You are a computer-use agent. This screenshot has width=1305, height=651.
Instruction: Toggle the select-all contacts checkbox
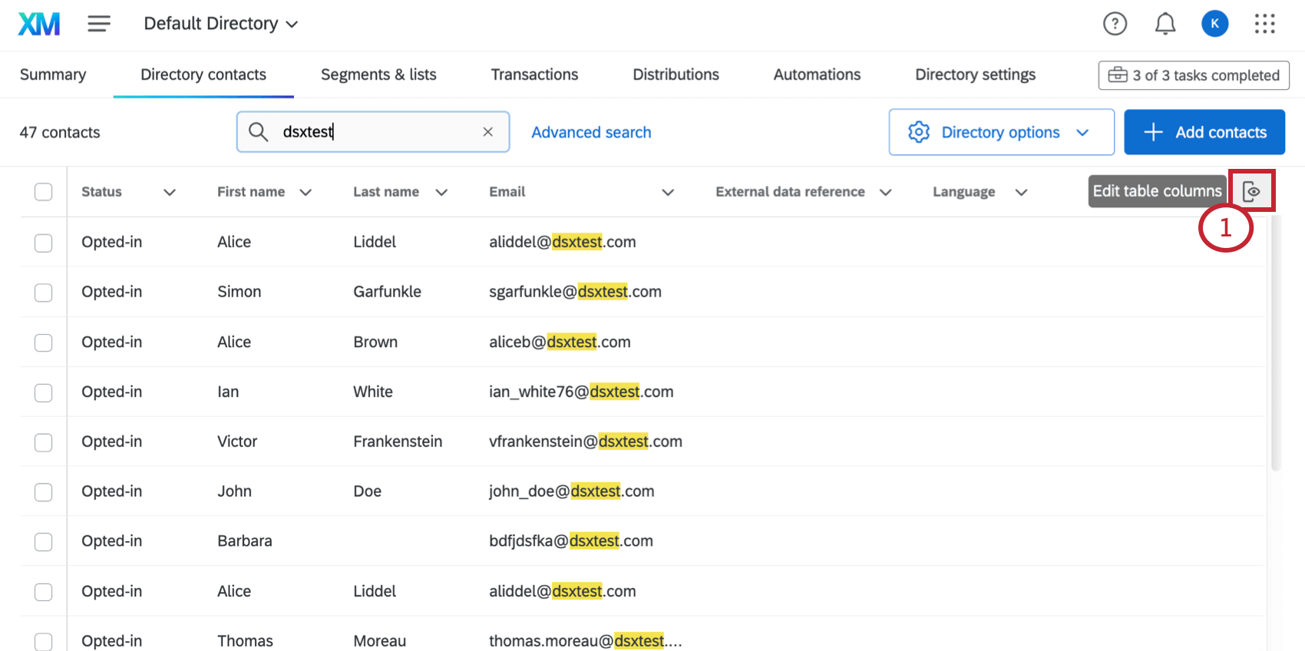[44, 192]
